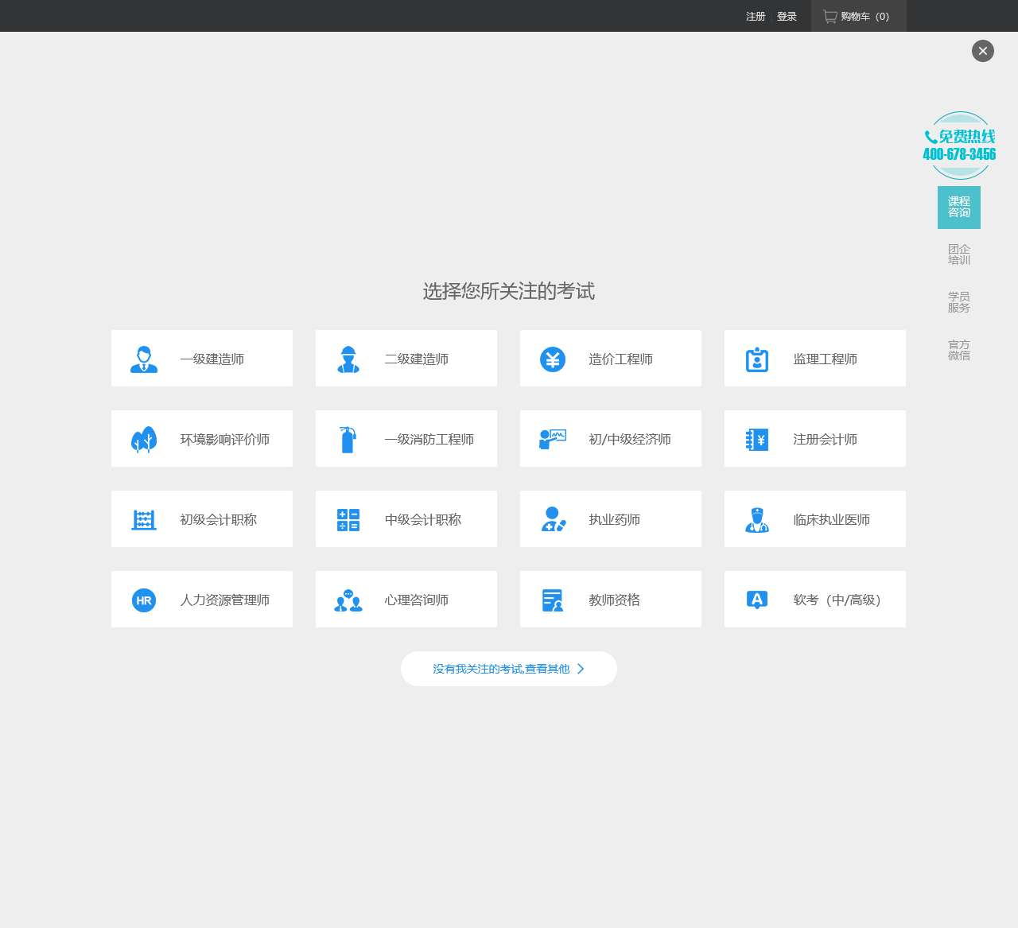Click the free hotline phone badge
Viewport: 1018px width, 928px height.
pos(960,146)
